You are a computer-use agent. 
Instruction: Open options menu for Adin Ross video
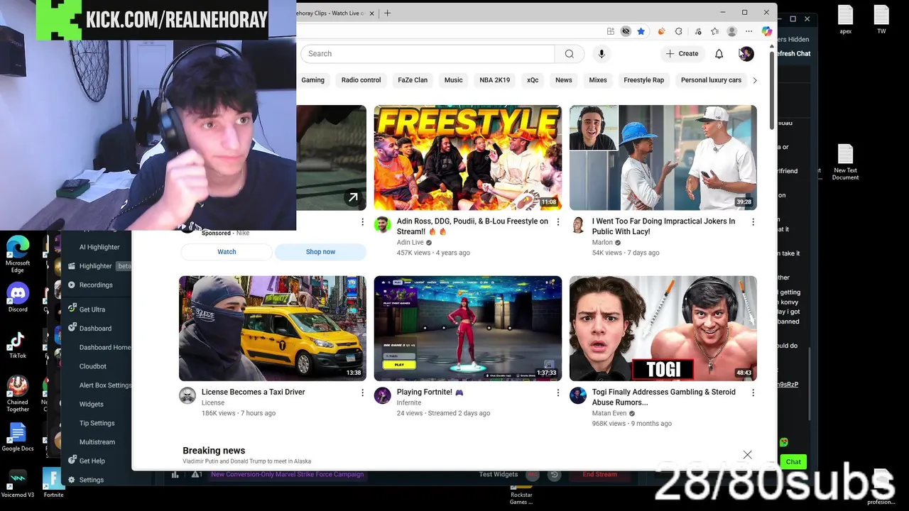557,222
